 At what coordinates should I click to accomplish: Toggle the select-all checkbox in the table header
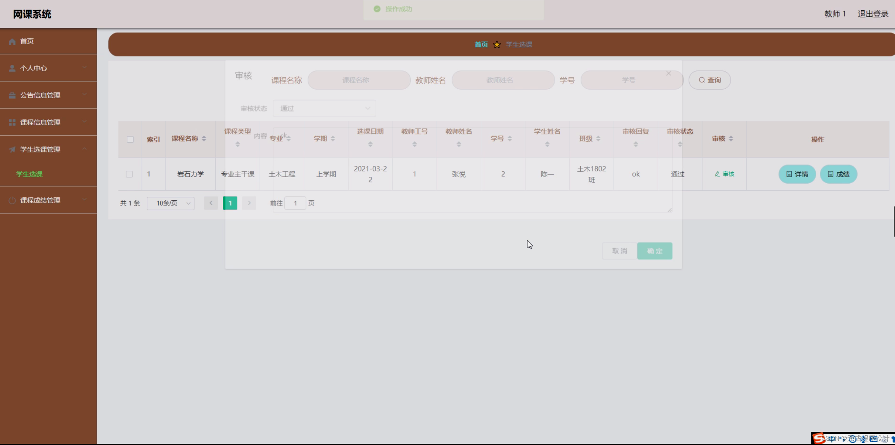pyautogui.click(x=130, y=139)
